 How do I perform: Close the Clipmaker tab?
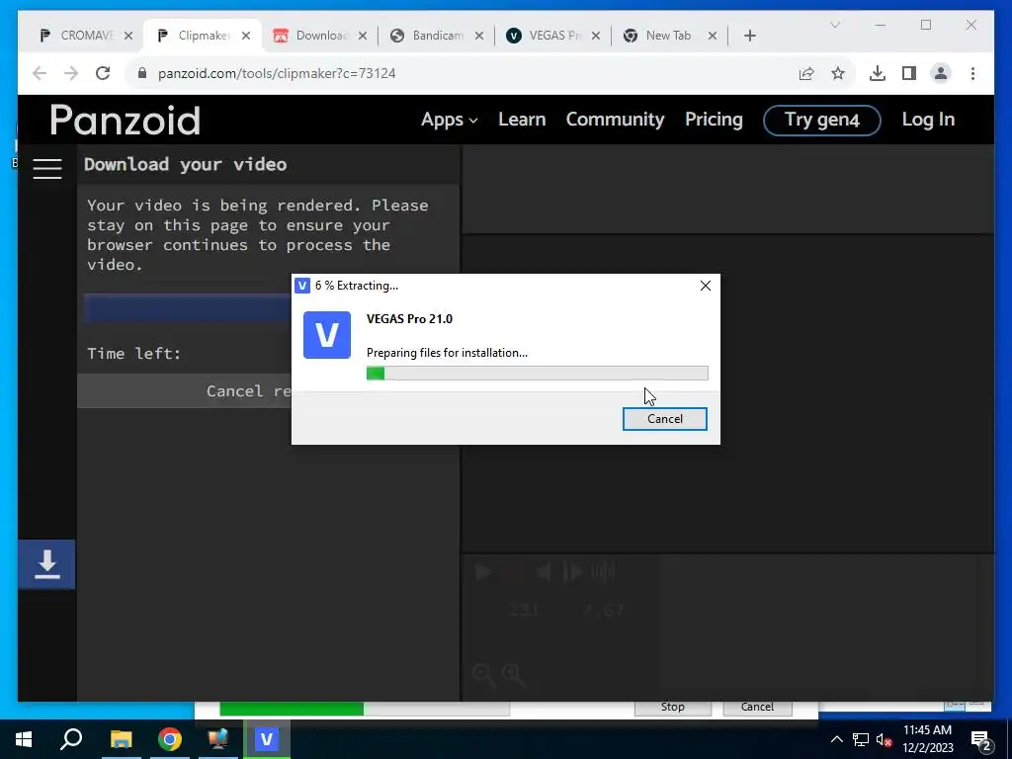246,36
